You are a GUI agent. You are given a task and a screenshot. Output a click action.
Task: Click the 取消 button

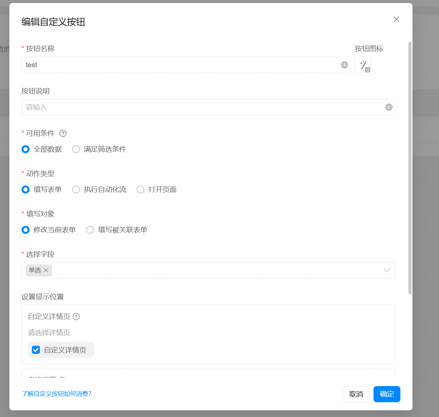[356, 394]
